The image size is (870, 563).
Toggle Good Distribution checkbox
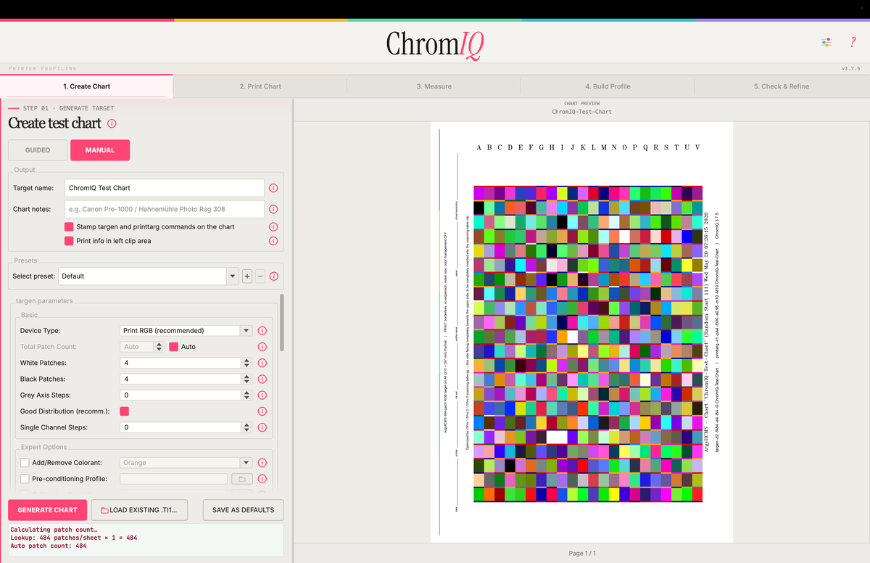[x=125, y=411]
